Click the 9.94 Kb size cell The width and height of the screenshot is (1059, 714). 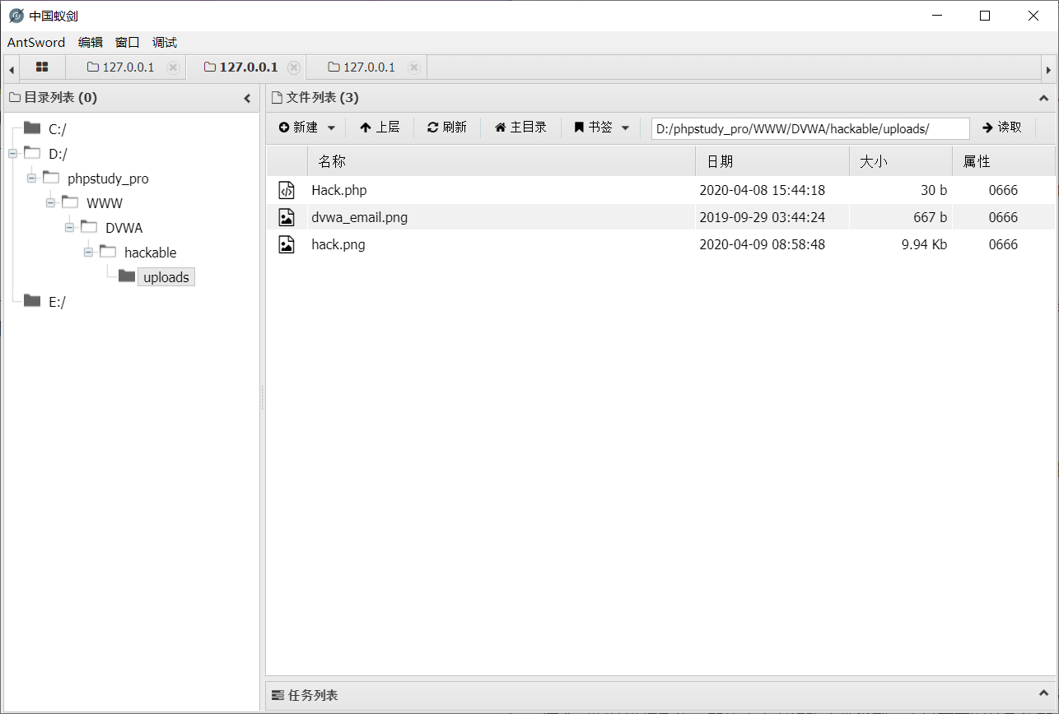(925, 244)
